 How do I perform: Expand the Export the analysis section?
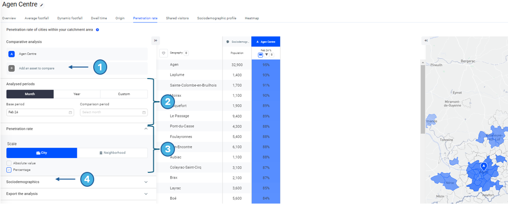pyautogui.click(x=146, y=194)
